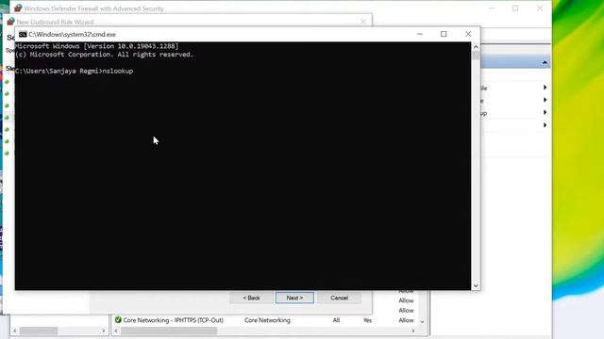Image resolution: width=604 pixels, height=339 pixels.
Task: Click the Windows Defender Firewall title icon
Action: [18, 8]
